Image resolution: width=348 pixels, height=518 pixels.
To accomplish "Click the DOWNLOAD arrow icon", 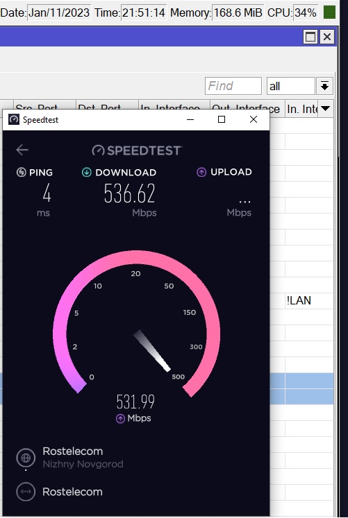I will click(x=87, y=172).
